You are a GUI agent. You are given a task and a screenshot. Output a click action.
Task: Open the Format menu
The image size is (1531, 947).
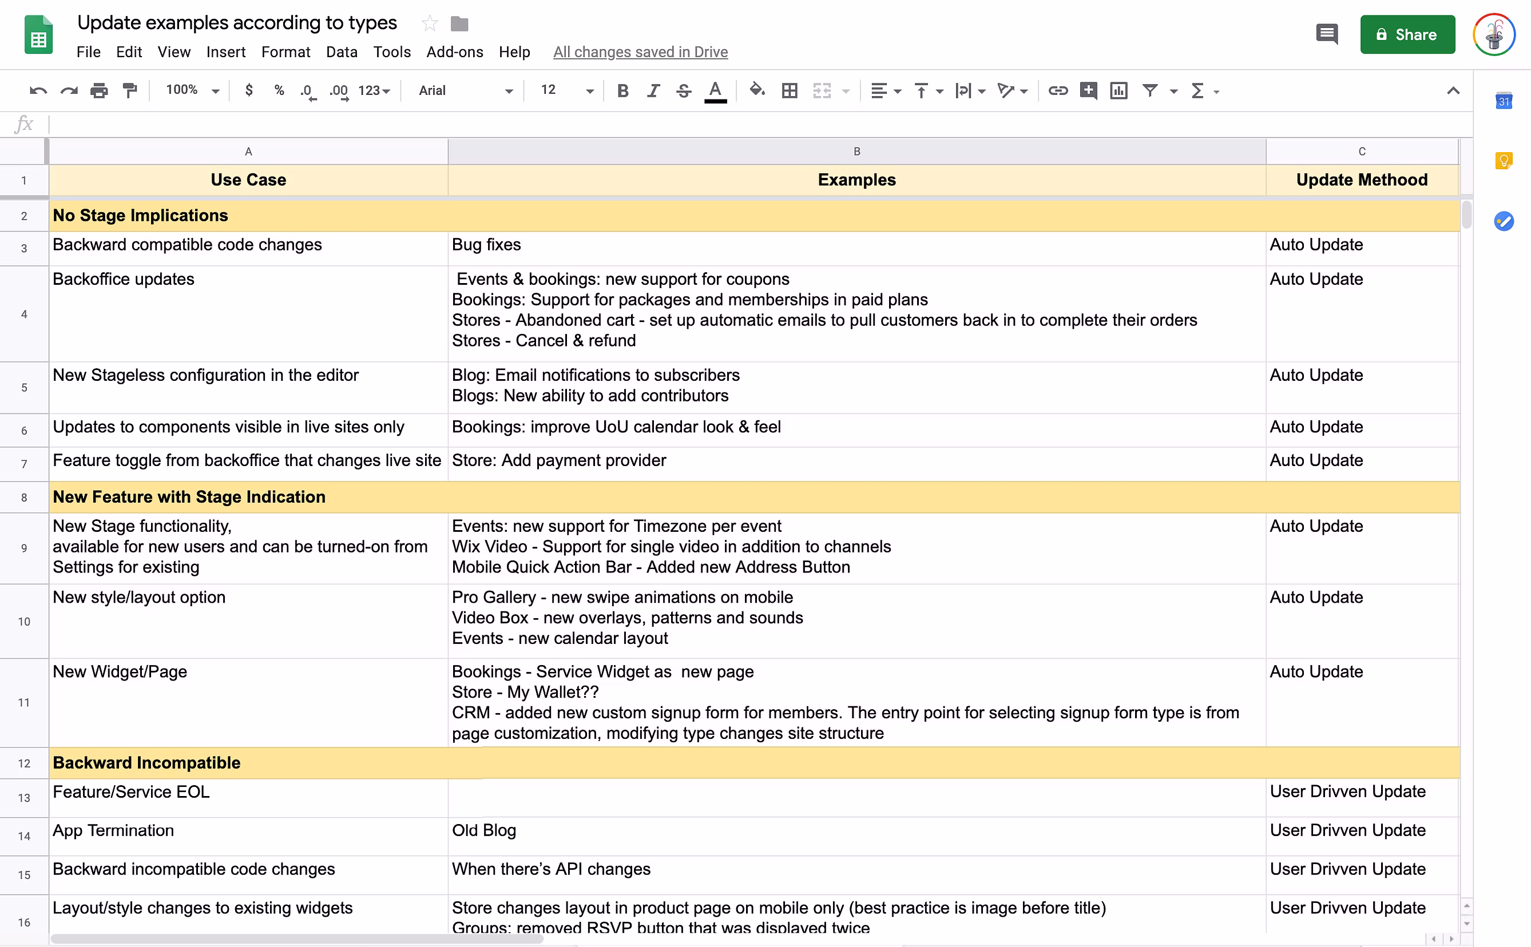285,52
